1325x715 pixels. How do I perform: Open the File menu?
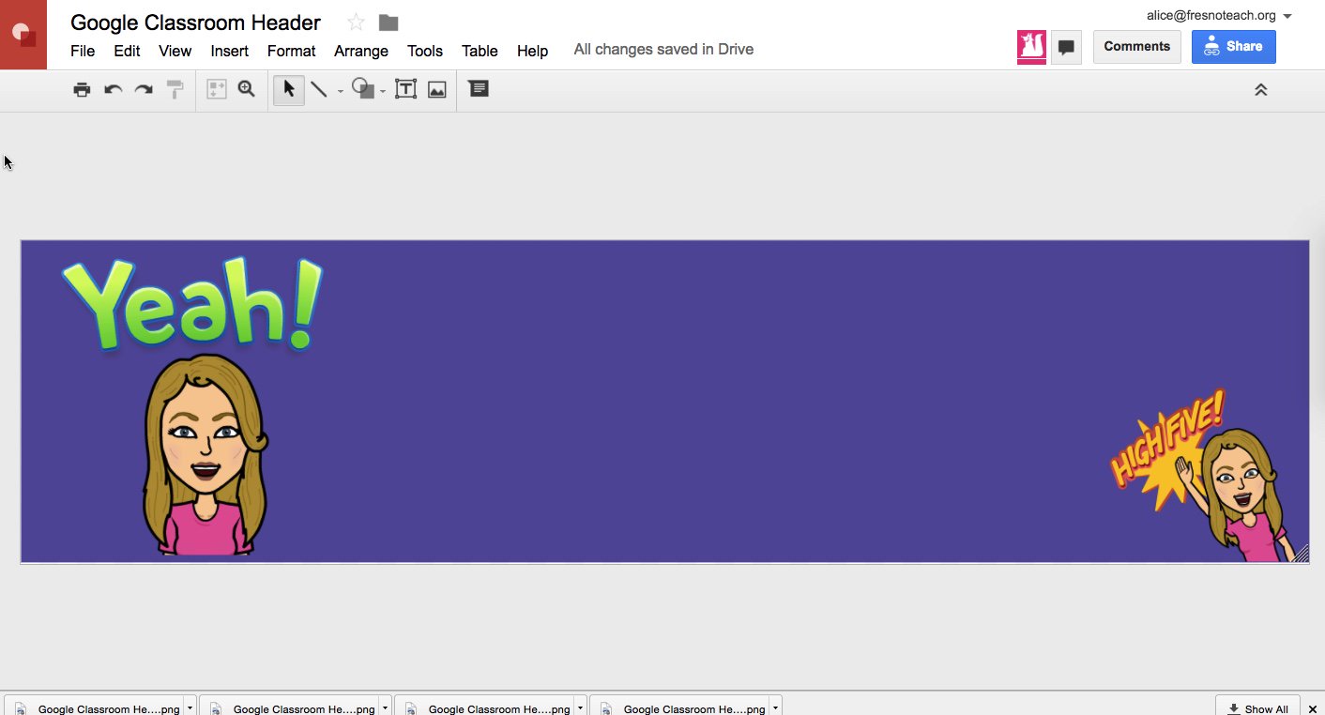tap(83, 51)
